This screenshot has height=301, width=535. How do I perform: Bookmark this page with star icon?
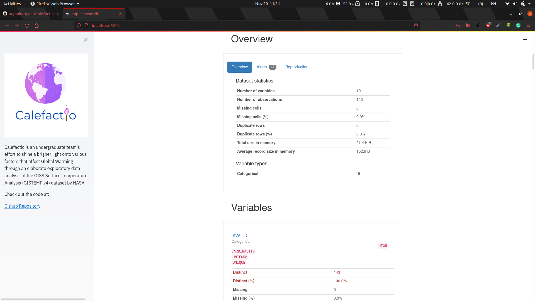click(416, 25)
